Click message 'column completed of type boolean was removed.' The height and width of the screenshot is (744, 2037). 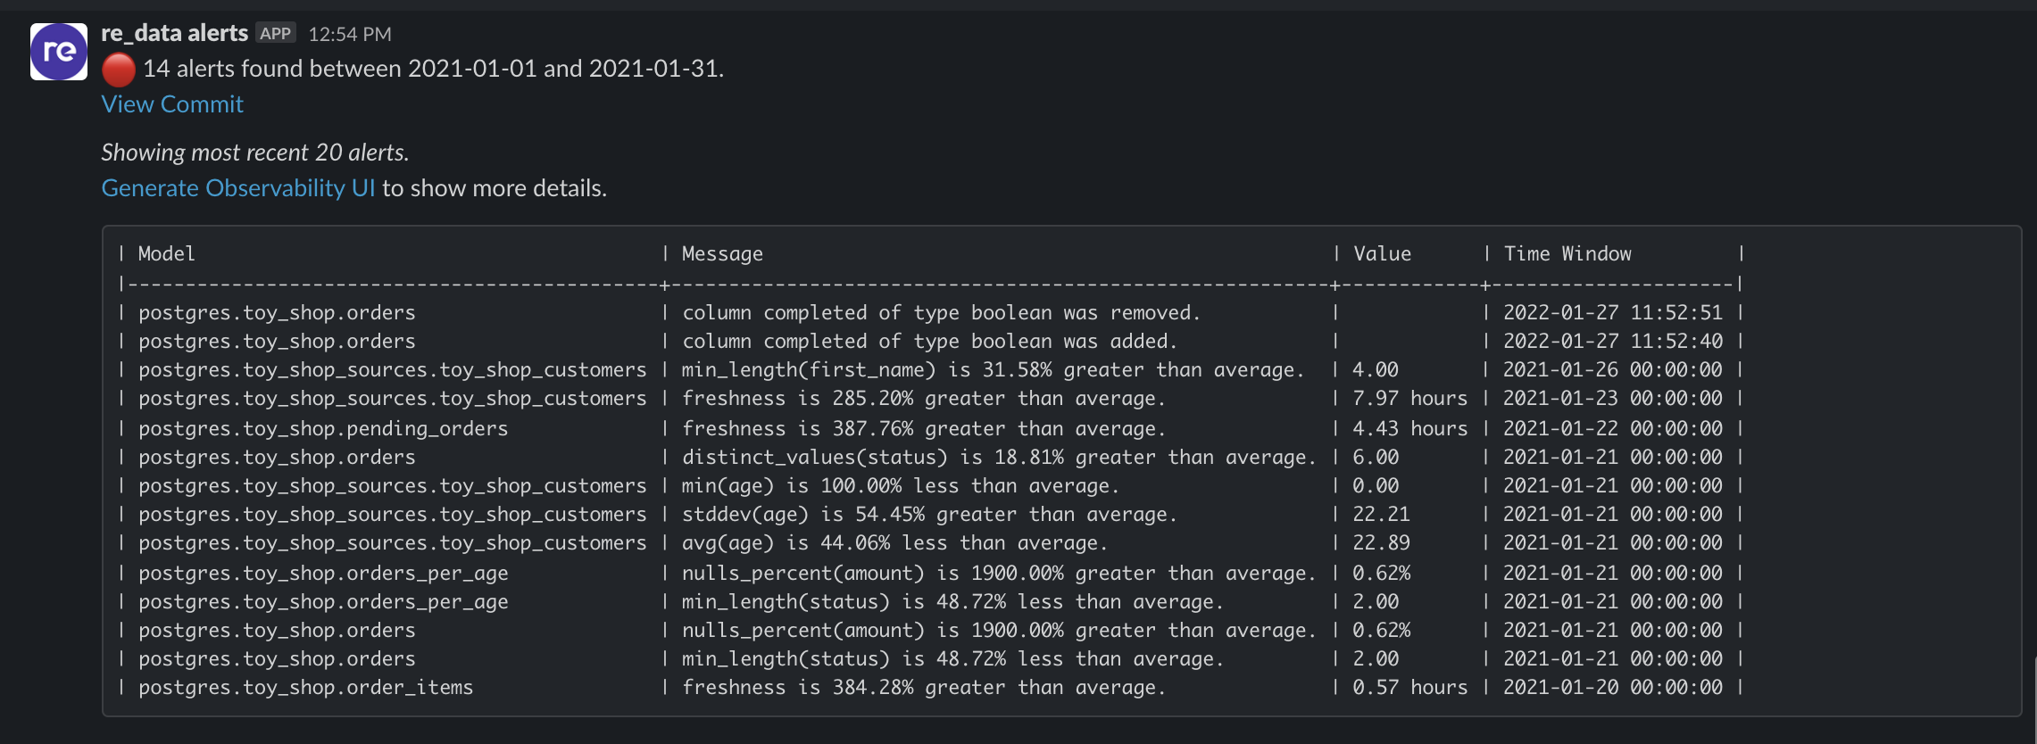point(941,313)
